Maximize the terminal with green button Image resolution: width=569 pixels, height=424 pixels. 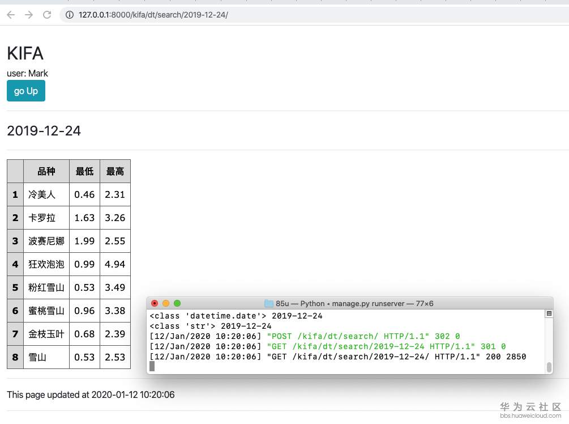177,303
